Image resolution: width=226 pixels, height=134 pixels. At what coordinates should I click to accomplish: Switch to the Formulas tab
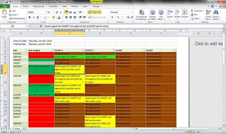[x=53, y=7]
